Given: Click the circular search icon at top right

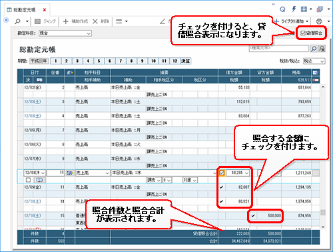Looking at the screenshot, I should point(282,9).
